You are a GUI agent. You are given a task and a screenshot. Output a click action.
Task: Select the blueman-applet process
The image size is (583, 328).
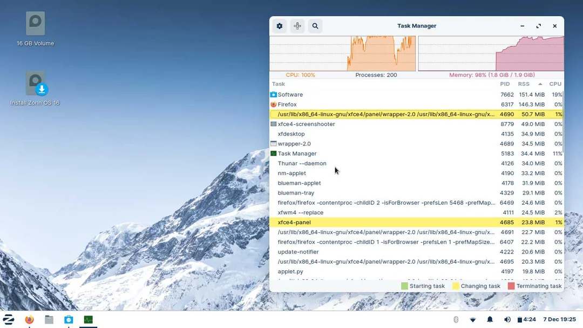click(x=416, y=183)
